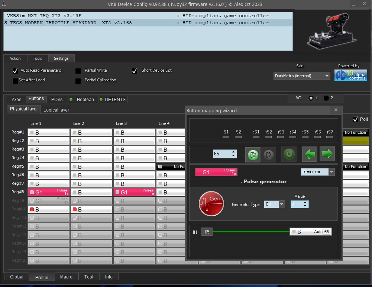This screenshot has width=372, height=287.
Task: Open the Boolean tab
Action: pyautogui.click(x=85, y=99)
